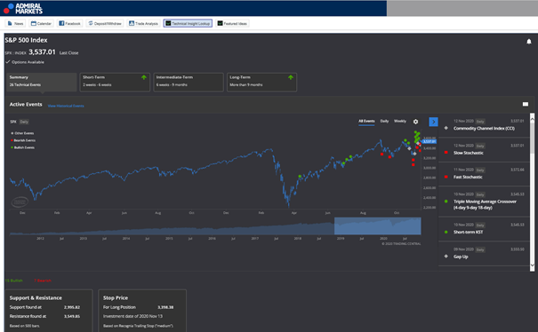The image size is (538, 332).
Task: Click the highlighted range in chart navigator
Action: 378,226
